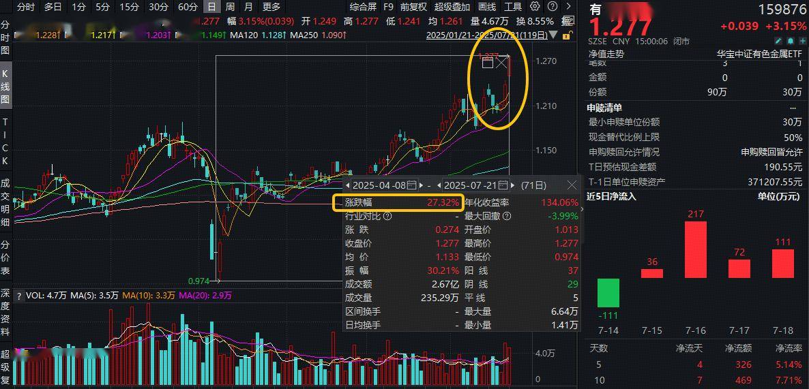
Task: Click the pencil edit icon under price
Action: [x=778, y=42]
